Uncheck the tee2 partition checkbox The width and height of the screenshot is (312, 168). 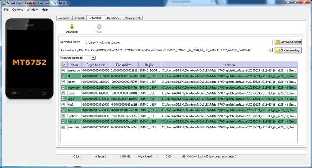(63, 110)
